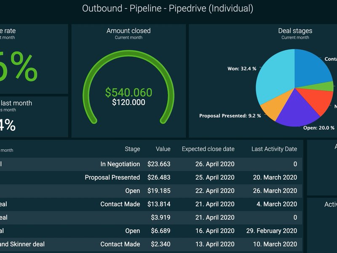Click the Stage column header
Viewport: 337px width, 253px height.
(x=132, y=149)
